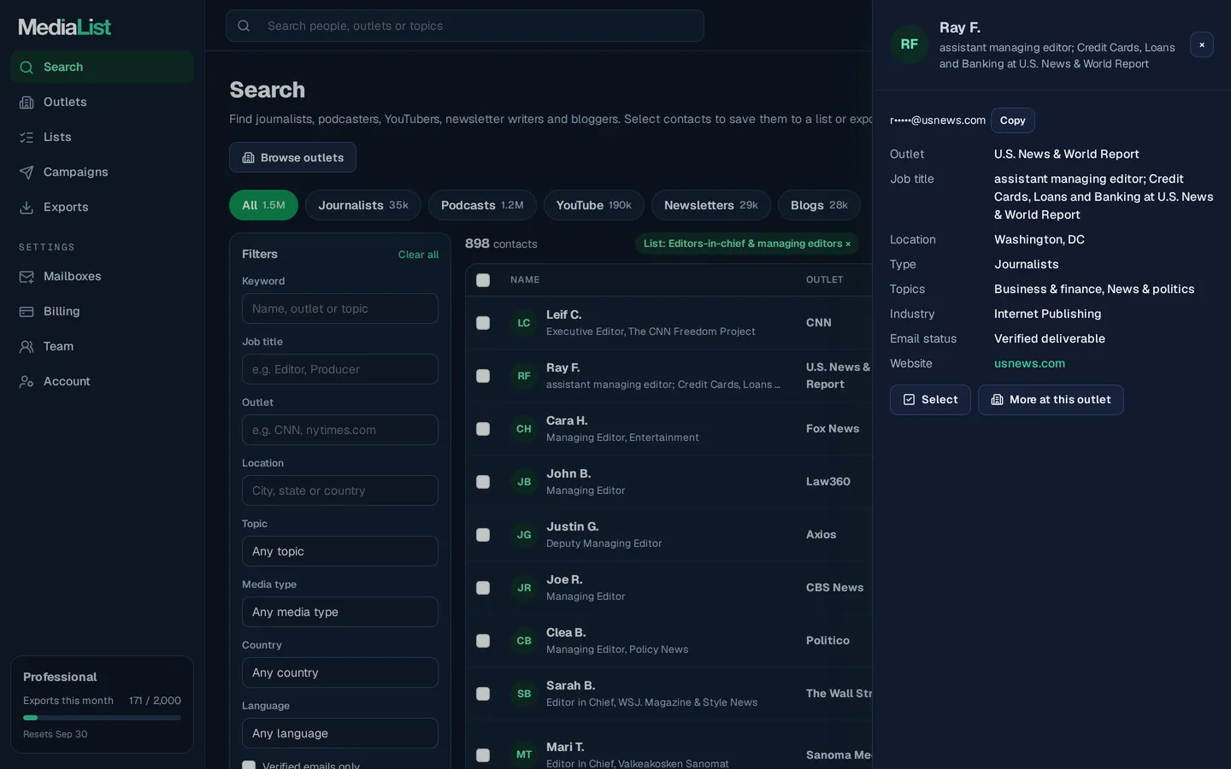Switch to the YouTube tab

coord(594,205)
